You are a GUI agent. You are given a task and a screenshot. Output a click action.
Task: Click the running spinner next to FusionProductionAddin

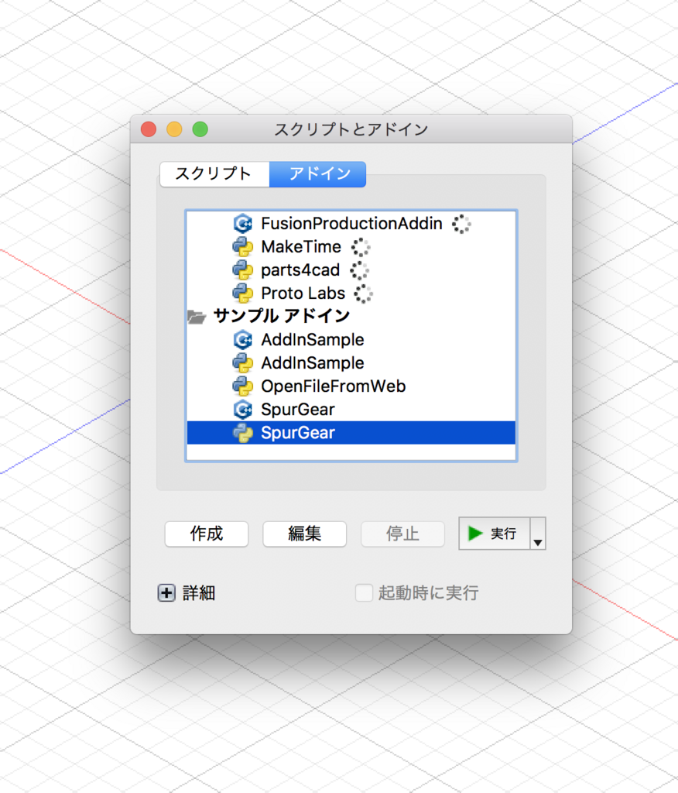click(461, 224)
